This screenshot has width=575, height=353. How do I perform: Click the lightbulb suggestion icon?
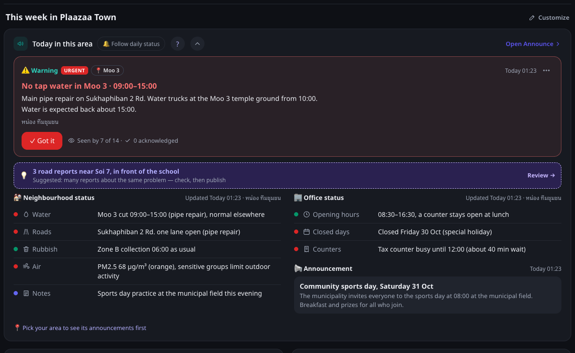(24, 176)
